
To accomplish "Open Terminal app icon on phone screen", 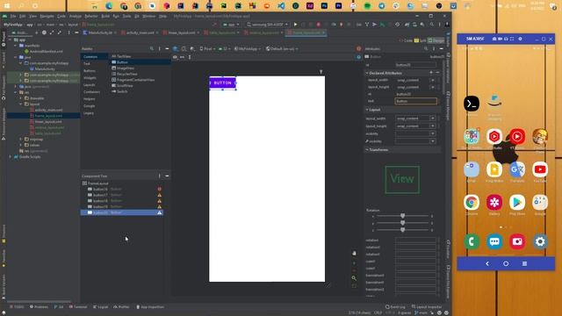I will 472,104.
